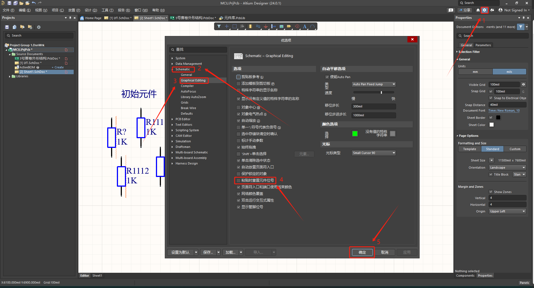Viewport: 534px width, 288px height.
Task: Toggle 添加模板到剪切板 checkbox
Action: click(238, 84)
